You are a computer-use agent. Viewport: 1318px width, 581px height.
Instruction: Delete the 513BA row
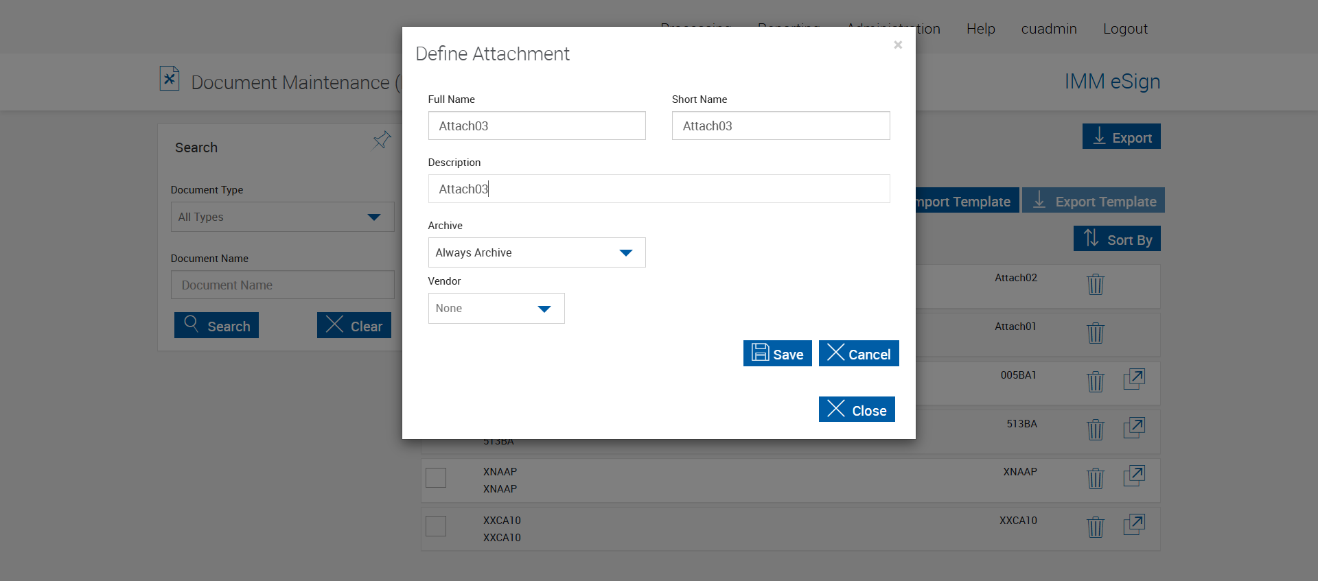point(1096,429)
